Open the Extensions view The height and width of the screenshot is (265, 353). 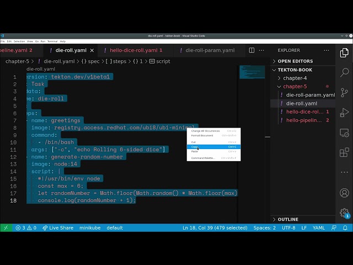[x=344, y=152]
